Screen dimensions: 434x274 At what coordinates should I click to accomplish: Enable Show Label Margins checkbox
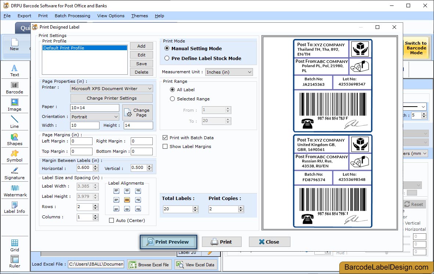click(165, 147)
